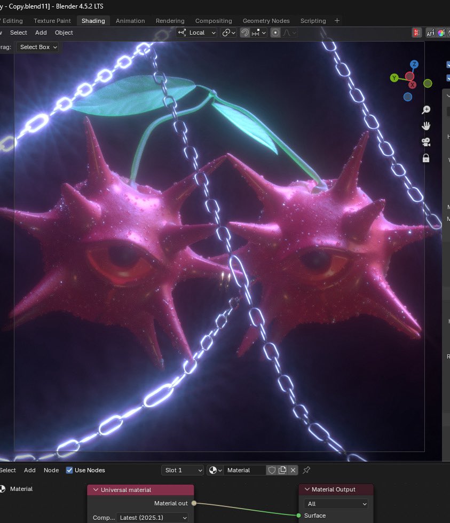The height and width of the screenshot is (523, 450).
Task: Click the negative Y axis circle on gizmo
Action: click(428, 83)
